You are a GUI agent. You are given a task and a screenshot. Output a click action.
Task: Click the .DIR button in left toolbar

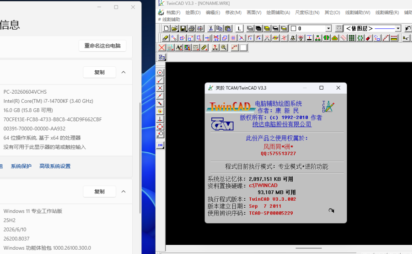[160, 145]
